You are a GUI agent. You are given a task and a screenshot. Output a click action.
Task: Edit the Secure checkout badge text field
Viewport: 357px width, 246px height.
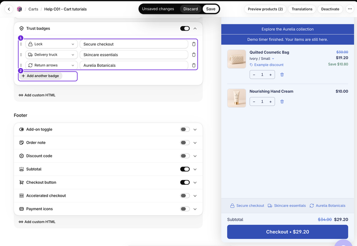coord(134,44)
